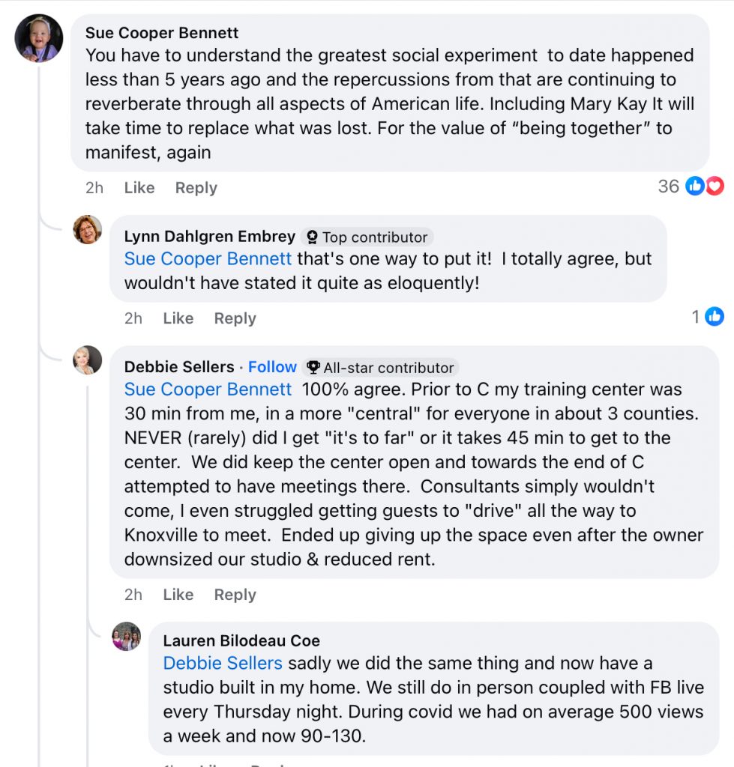This screenshot has height=767, width=734.
Task: Click the Top contributor badge
Action: tap(367, 237)
